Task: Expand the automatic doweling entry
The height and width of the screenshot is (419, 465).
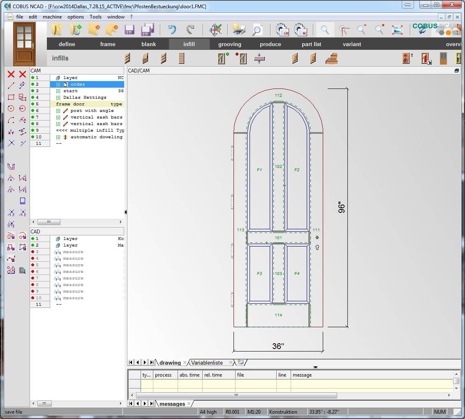Action: (x=58, y=137)
